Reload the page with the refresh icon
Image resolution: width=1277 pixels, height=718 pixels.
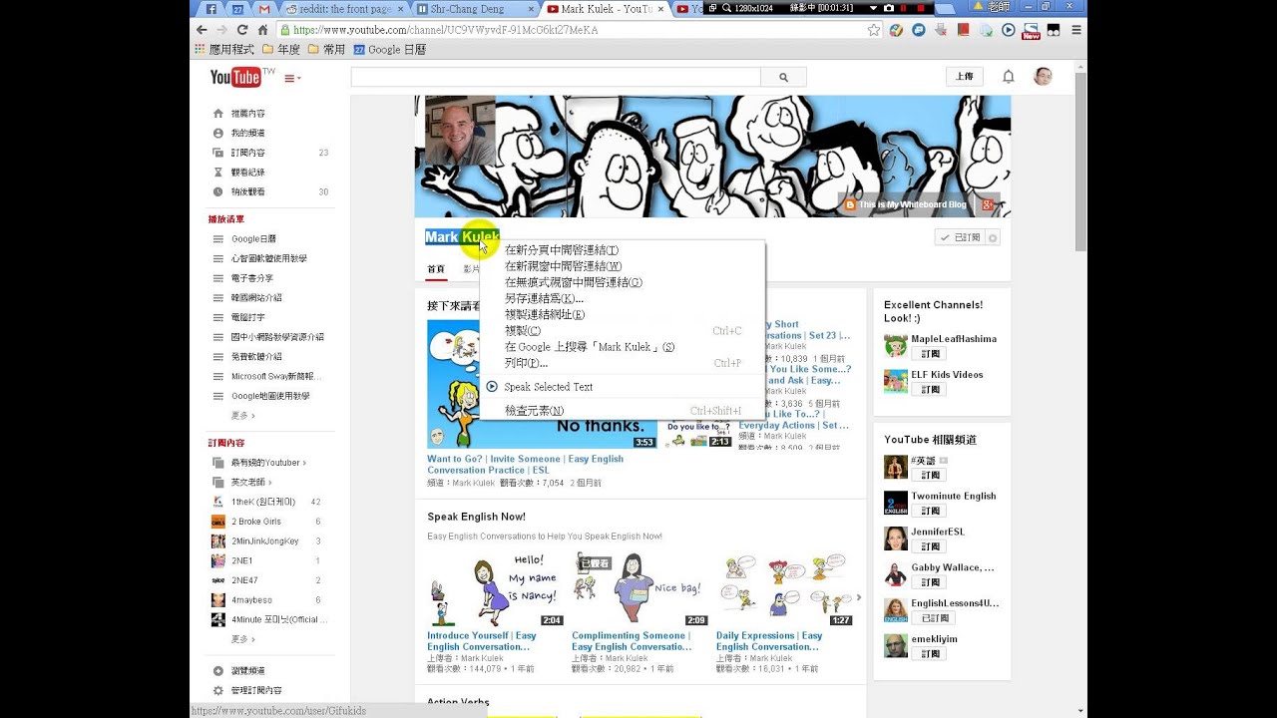coord(242,30)
